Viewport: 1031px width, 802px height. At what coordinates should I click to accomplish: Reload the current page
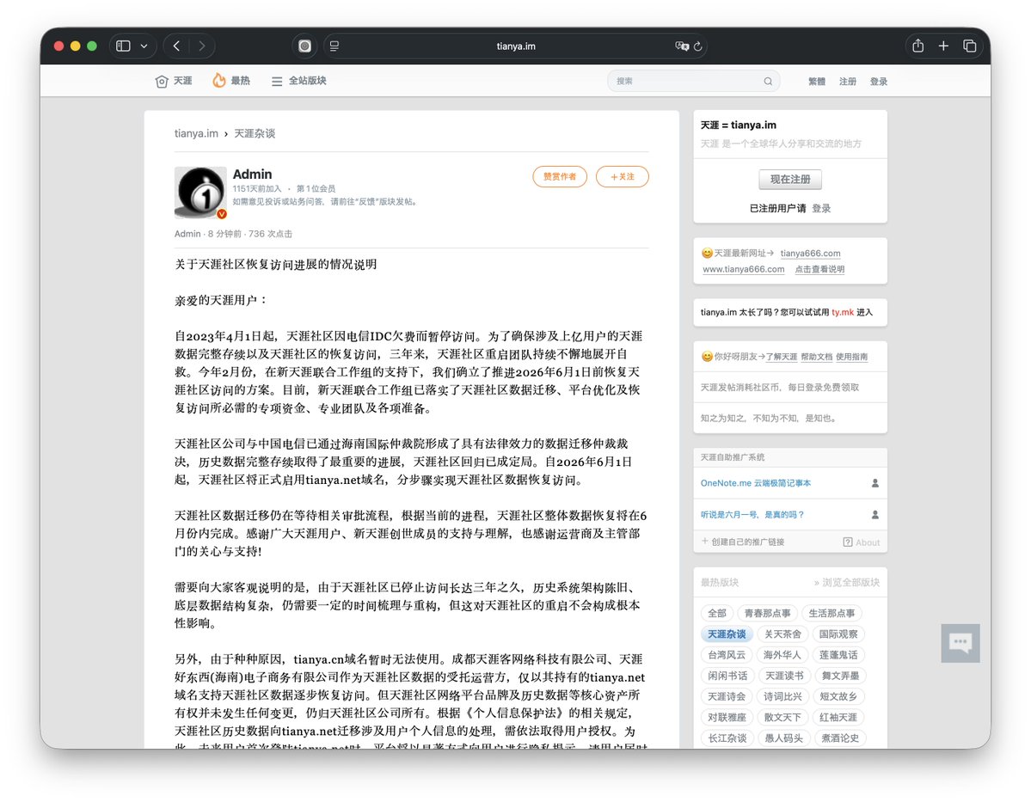click(x=698, y=46)
